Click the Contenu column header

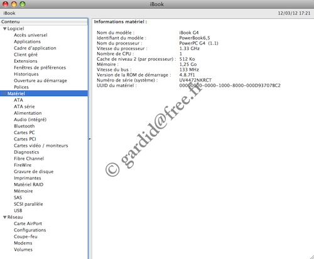coord(44,22)
